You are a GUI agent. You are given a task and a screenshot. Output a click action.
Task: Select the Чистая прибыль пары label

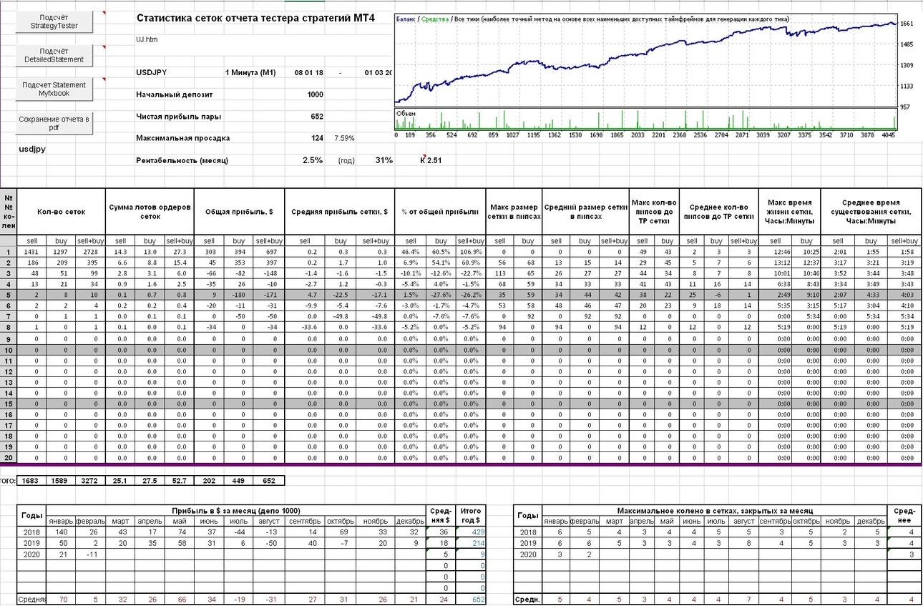click(x=178, y=117)
